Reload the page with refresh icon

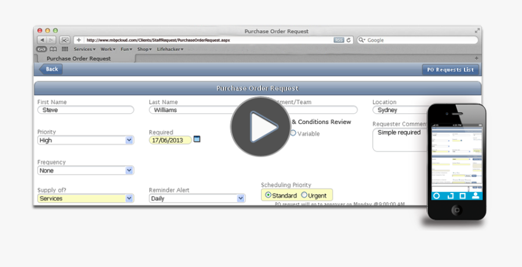349,40
